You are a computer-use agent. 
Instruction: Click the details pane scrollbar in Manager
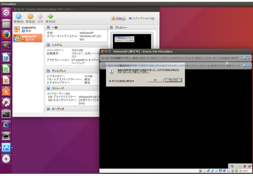[x=158, y=37]
